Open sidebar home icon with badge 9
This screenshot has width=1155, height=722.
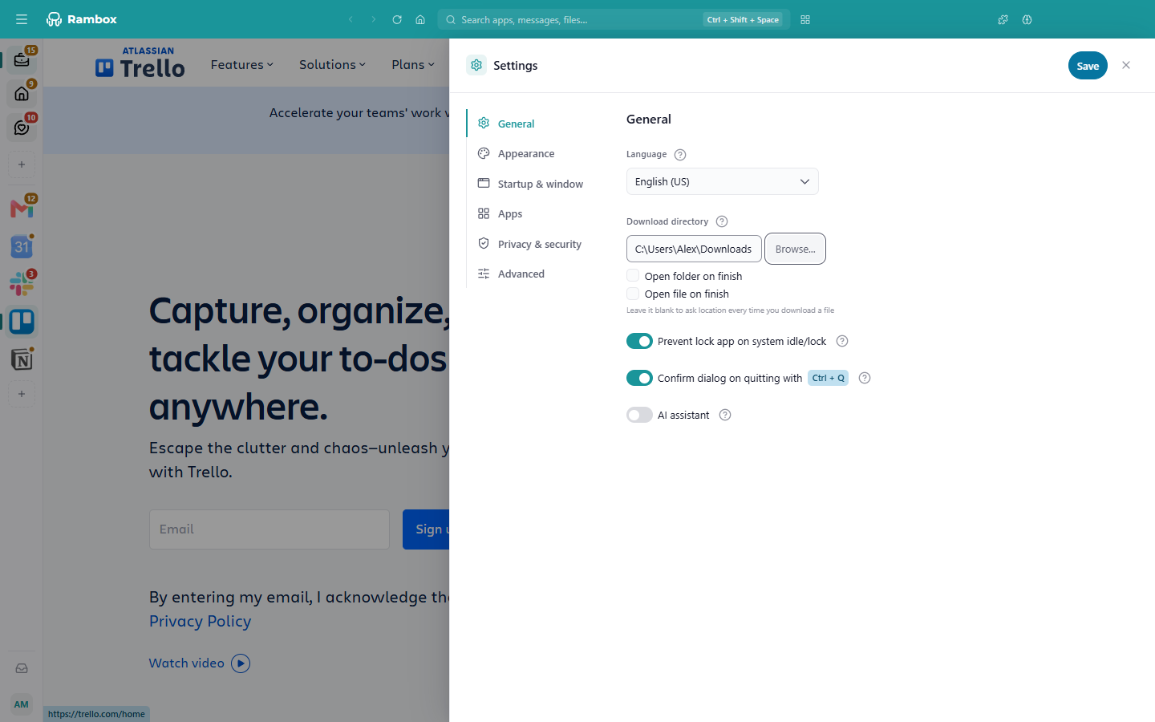pos(22,94)
